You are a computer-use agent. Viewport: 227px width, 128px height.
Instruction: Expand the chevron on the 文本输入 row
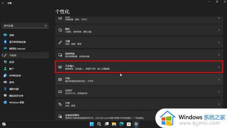point(219,67)
